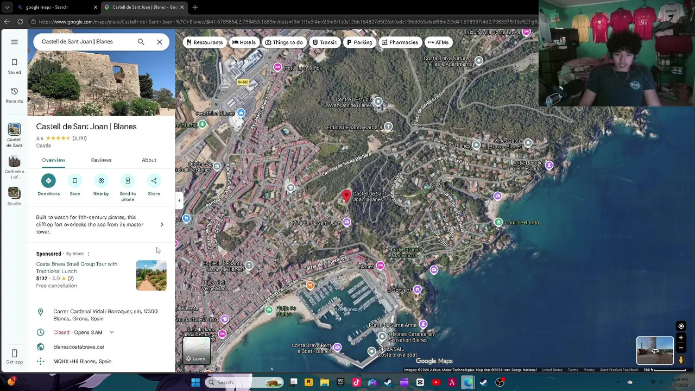Viewport: 695px width, 391px height.
Task: Open the Google Maps hamburger menu
Action: pyautogui.click(x=14, y=42)
